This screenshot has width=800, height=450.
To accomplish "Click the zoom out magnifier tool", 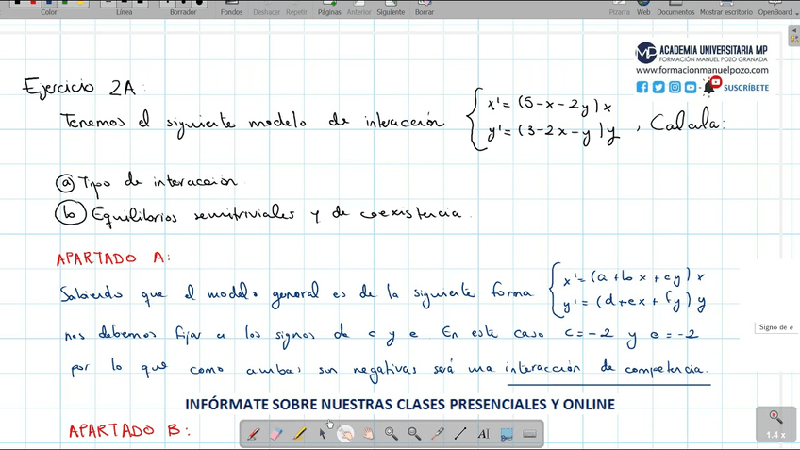I will coord(414,434).
